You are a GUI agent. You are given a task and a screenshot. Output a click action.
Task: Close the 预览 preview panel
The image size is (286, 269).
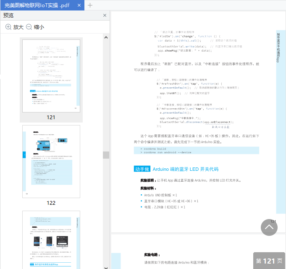(x=105, y=15)
